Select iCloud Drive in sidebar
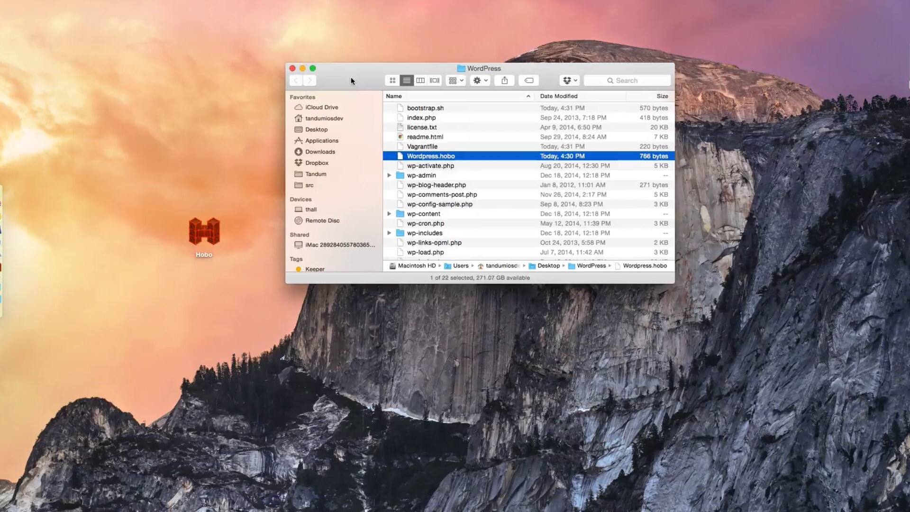 coord(316,107)
